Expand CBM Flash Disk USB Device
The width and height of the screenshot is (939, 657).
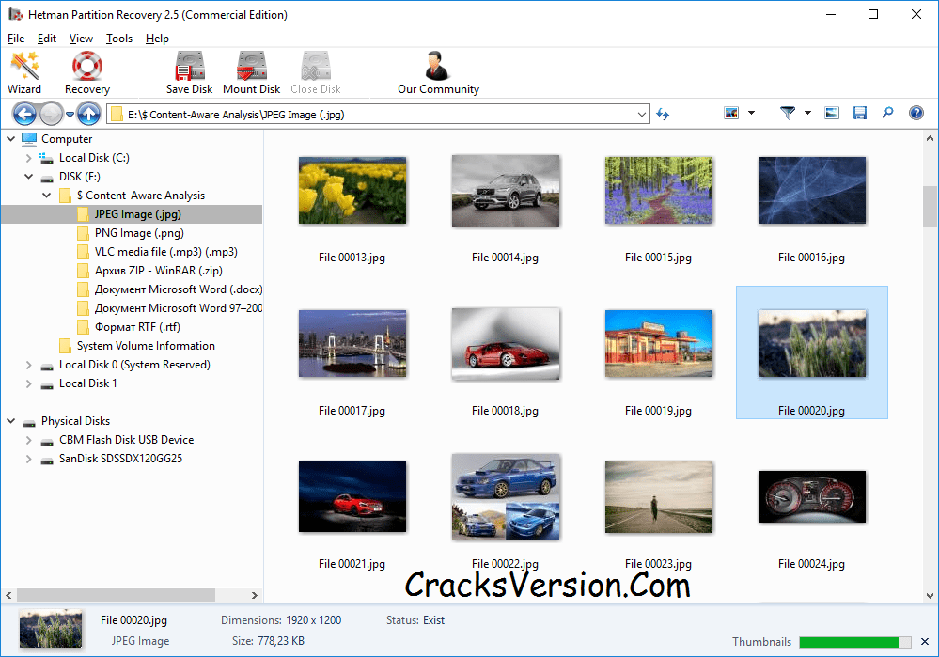29,440
